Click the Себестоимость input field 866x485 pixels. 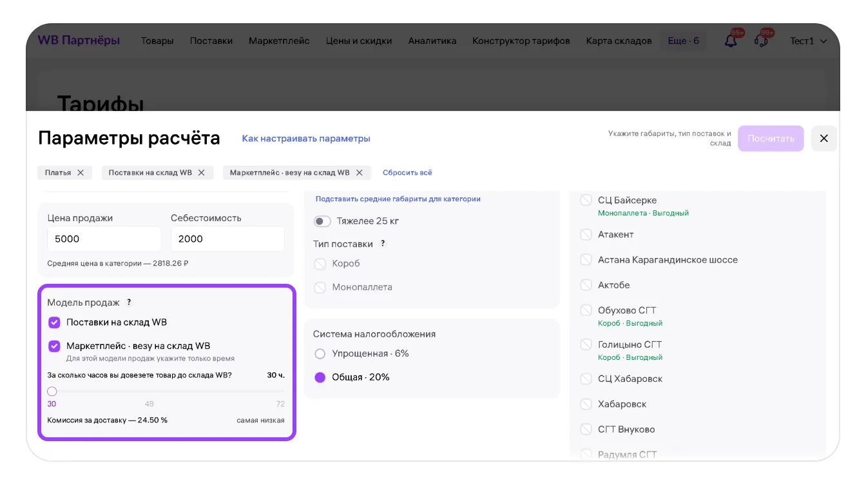(227, 239)
